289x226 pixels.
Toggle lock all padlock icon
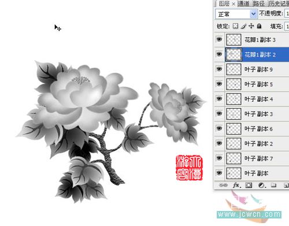pos(260,26)
